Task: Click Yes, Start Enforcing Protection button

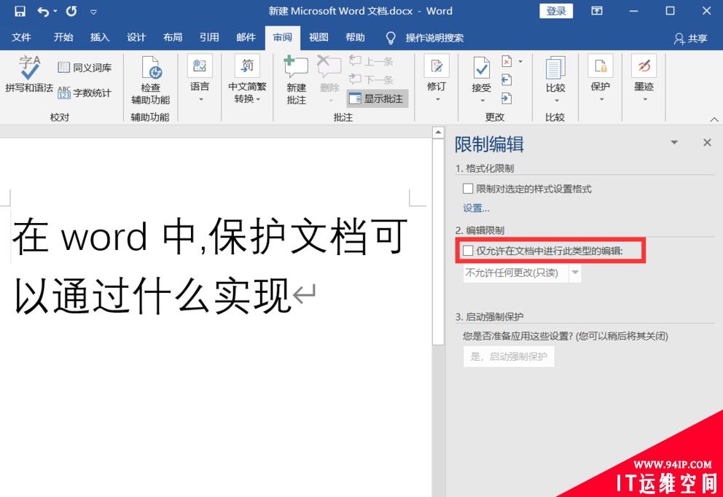Action: [x=509, y=356]
